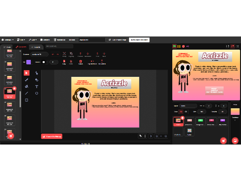The height and width of the screenshot is (181, 241).
Task: Select the Eraser tool
Action: (x=37, y=80)
